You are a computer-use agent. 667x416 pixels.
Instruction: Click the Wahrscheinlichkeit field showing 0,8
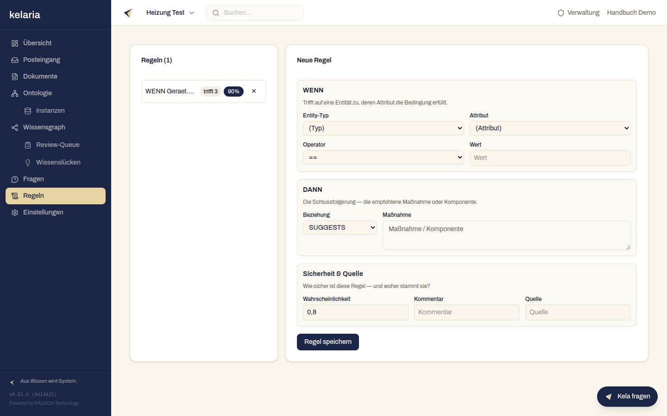(x=356, y=312)
